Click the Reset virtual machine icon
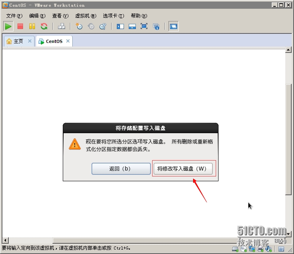Image resolution: width=294 pixels, height=254 pixels. tap(44, 26)
